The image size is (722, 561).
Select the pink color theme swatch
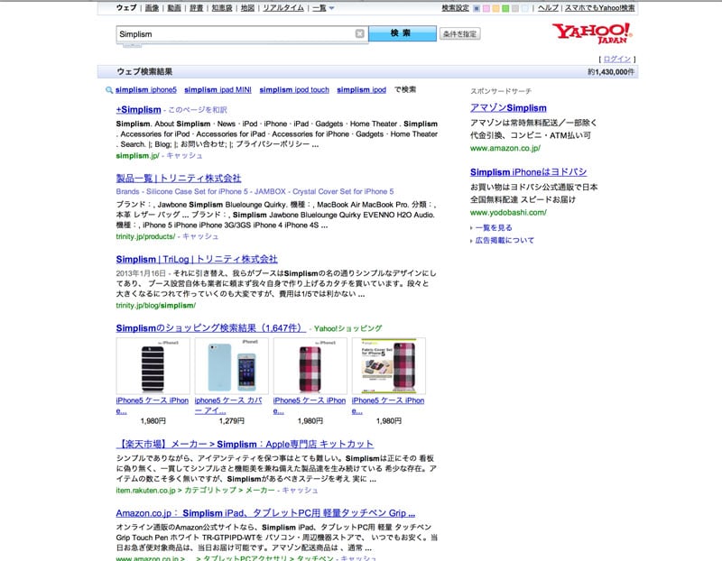pos(486,8)
